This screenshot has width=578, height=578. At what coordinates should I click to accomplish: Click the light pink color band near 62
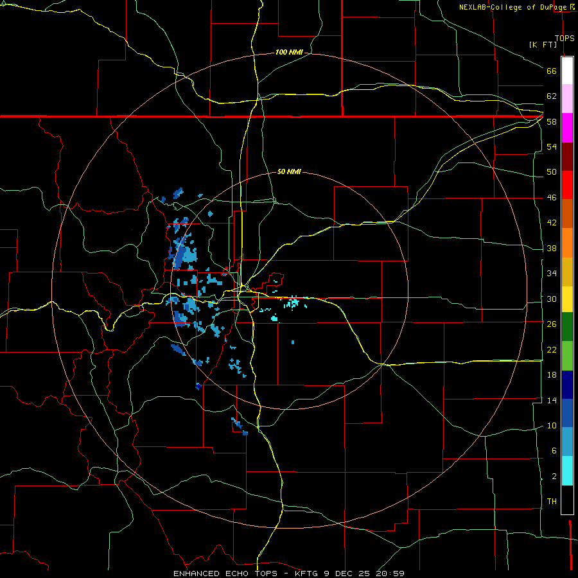point(567,98)
